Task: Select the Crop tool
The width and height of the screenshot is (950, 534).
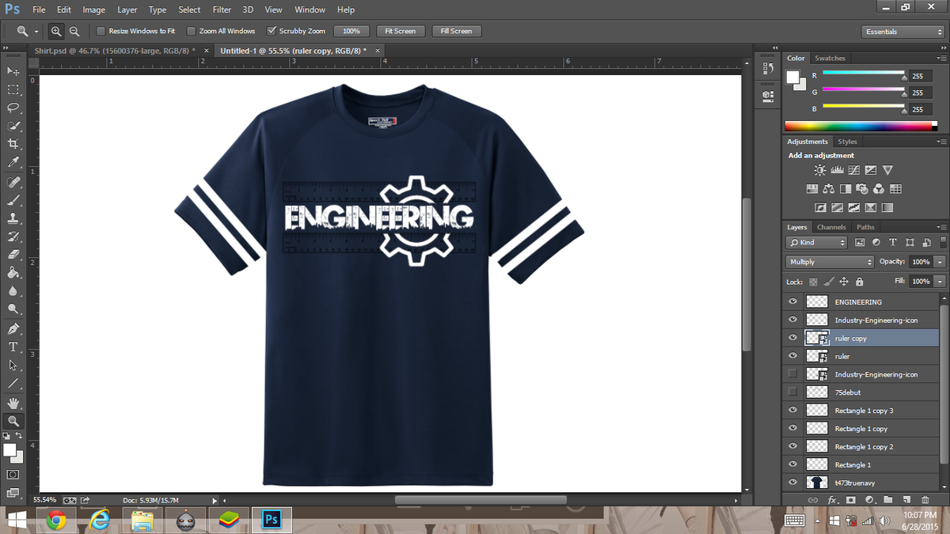Action: (13, 144)
